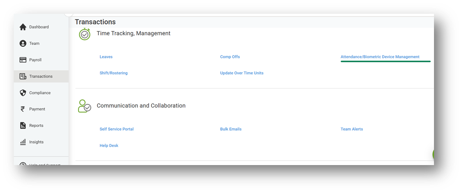Open the Self Service Portal link

(x=116, y=129)
